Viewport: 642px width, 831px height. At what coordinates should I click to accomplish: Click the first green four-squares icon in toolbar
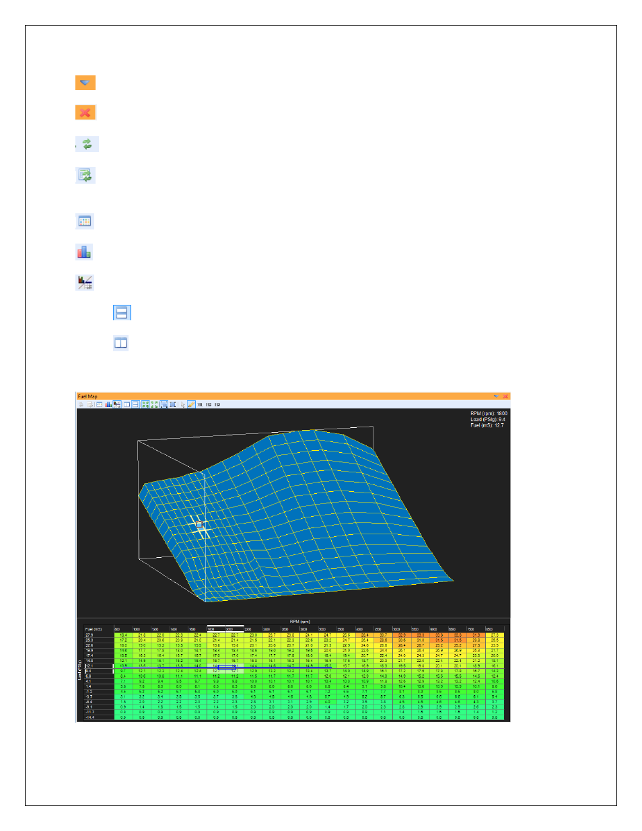pyautogui.click(x=145, y=404)
